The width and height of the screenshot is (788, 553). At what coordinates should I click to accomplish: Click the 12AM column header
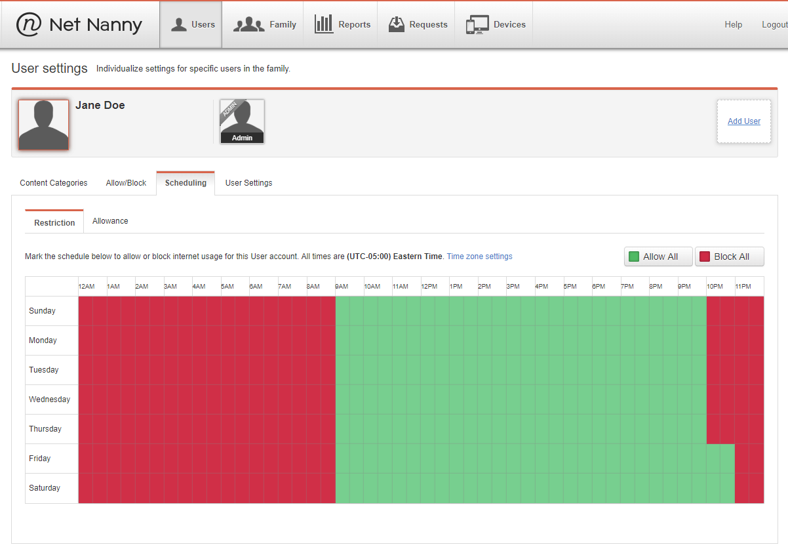(x=87, y=287)
